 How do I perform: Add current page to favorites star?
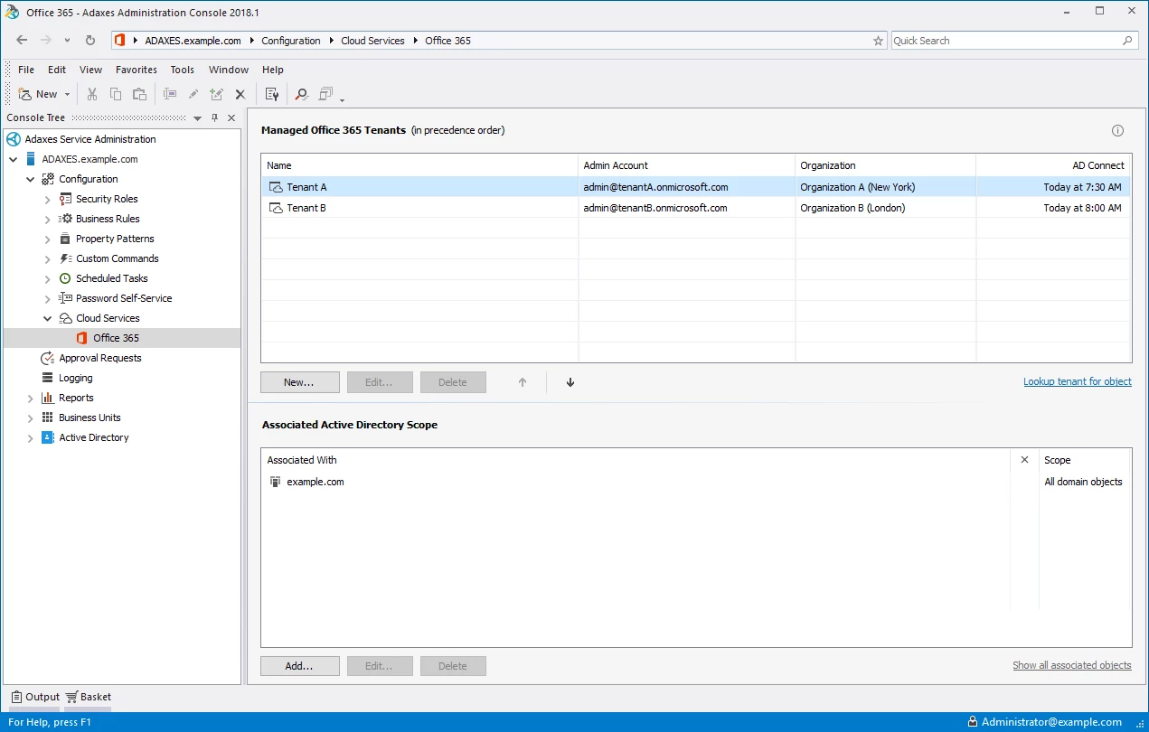click(878, 41)
